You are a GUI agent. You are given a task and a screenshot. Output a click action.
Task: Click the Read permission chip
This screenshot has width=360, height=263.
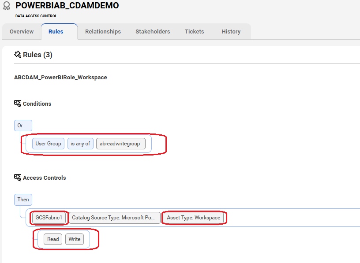pyautogui.click(x=53, y=239)
